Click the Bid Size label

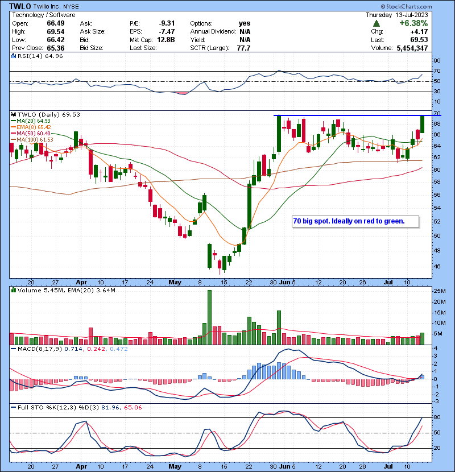click(x=92, y=48)
